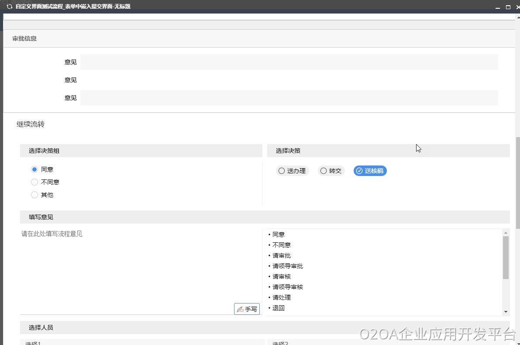Select the 不同意 radio option
520x345 pixels.
[35, 182]
